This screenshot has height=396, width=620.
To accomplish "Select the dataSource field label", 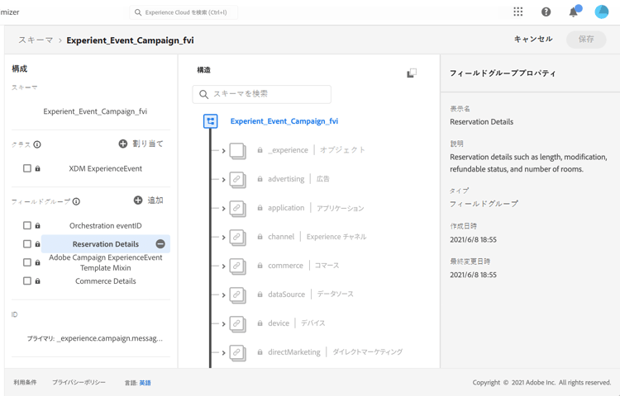I will (286, 295).
